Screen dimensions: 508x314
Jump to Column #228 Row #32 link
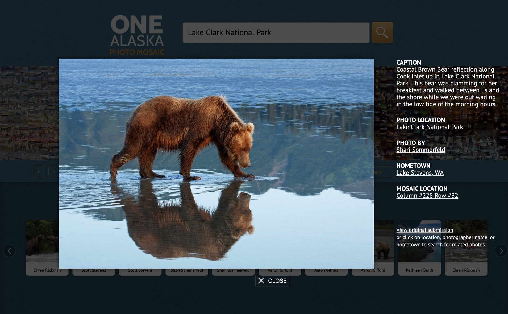point(427,196)
